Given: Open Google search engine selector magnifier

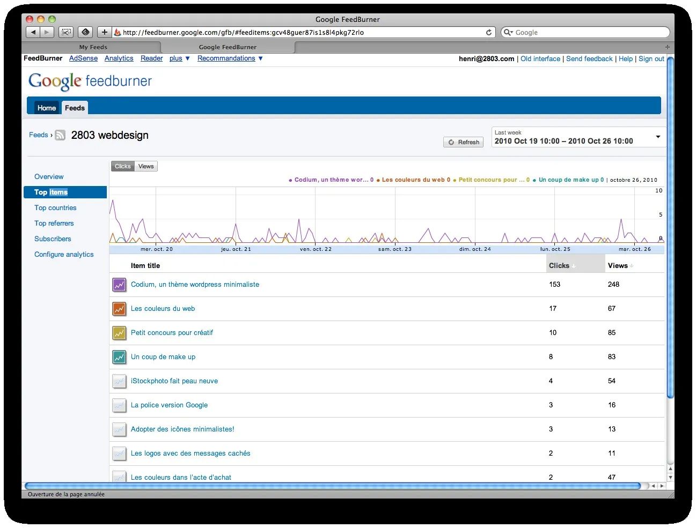Looking at the screenshot, I should click(x=508, y=32).
